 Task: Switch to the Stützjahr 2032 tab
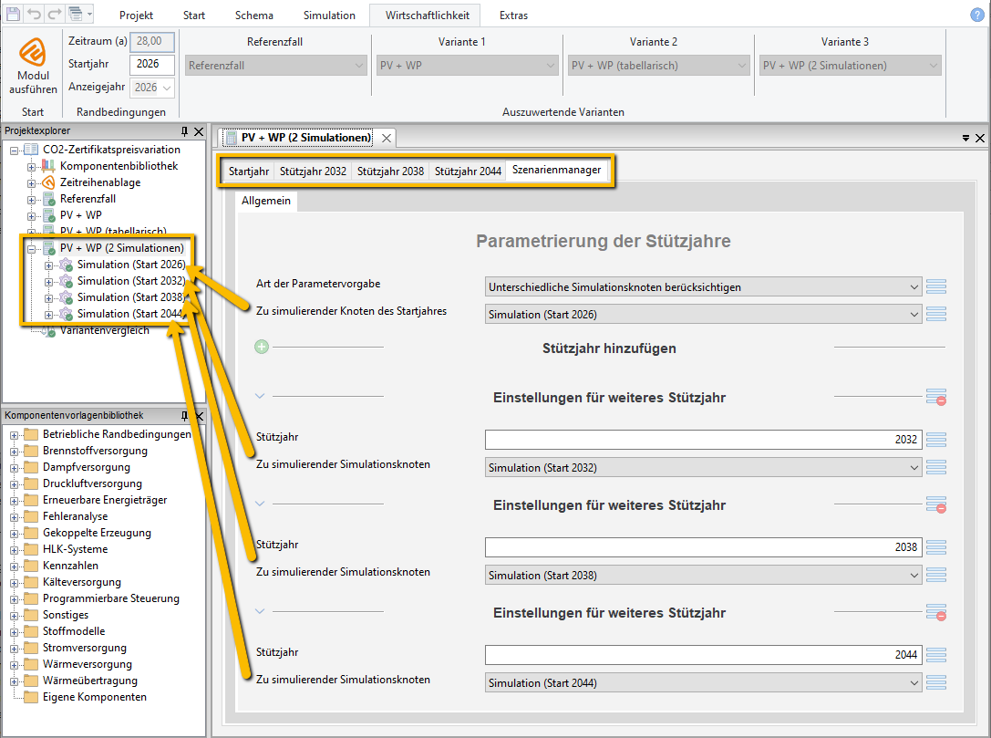[313, 171]
